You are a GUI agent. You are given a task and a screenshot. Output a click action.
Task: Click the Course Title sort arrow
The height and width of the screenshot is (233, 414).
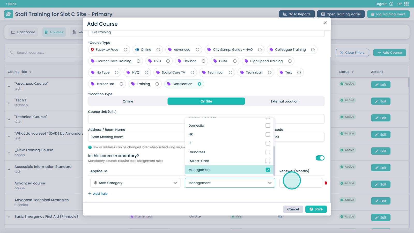[x=30, y=72]
